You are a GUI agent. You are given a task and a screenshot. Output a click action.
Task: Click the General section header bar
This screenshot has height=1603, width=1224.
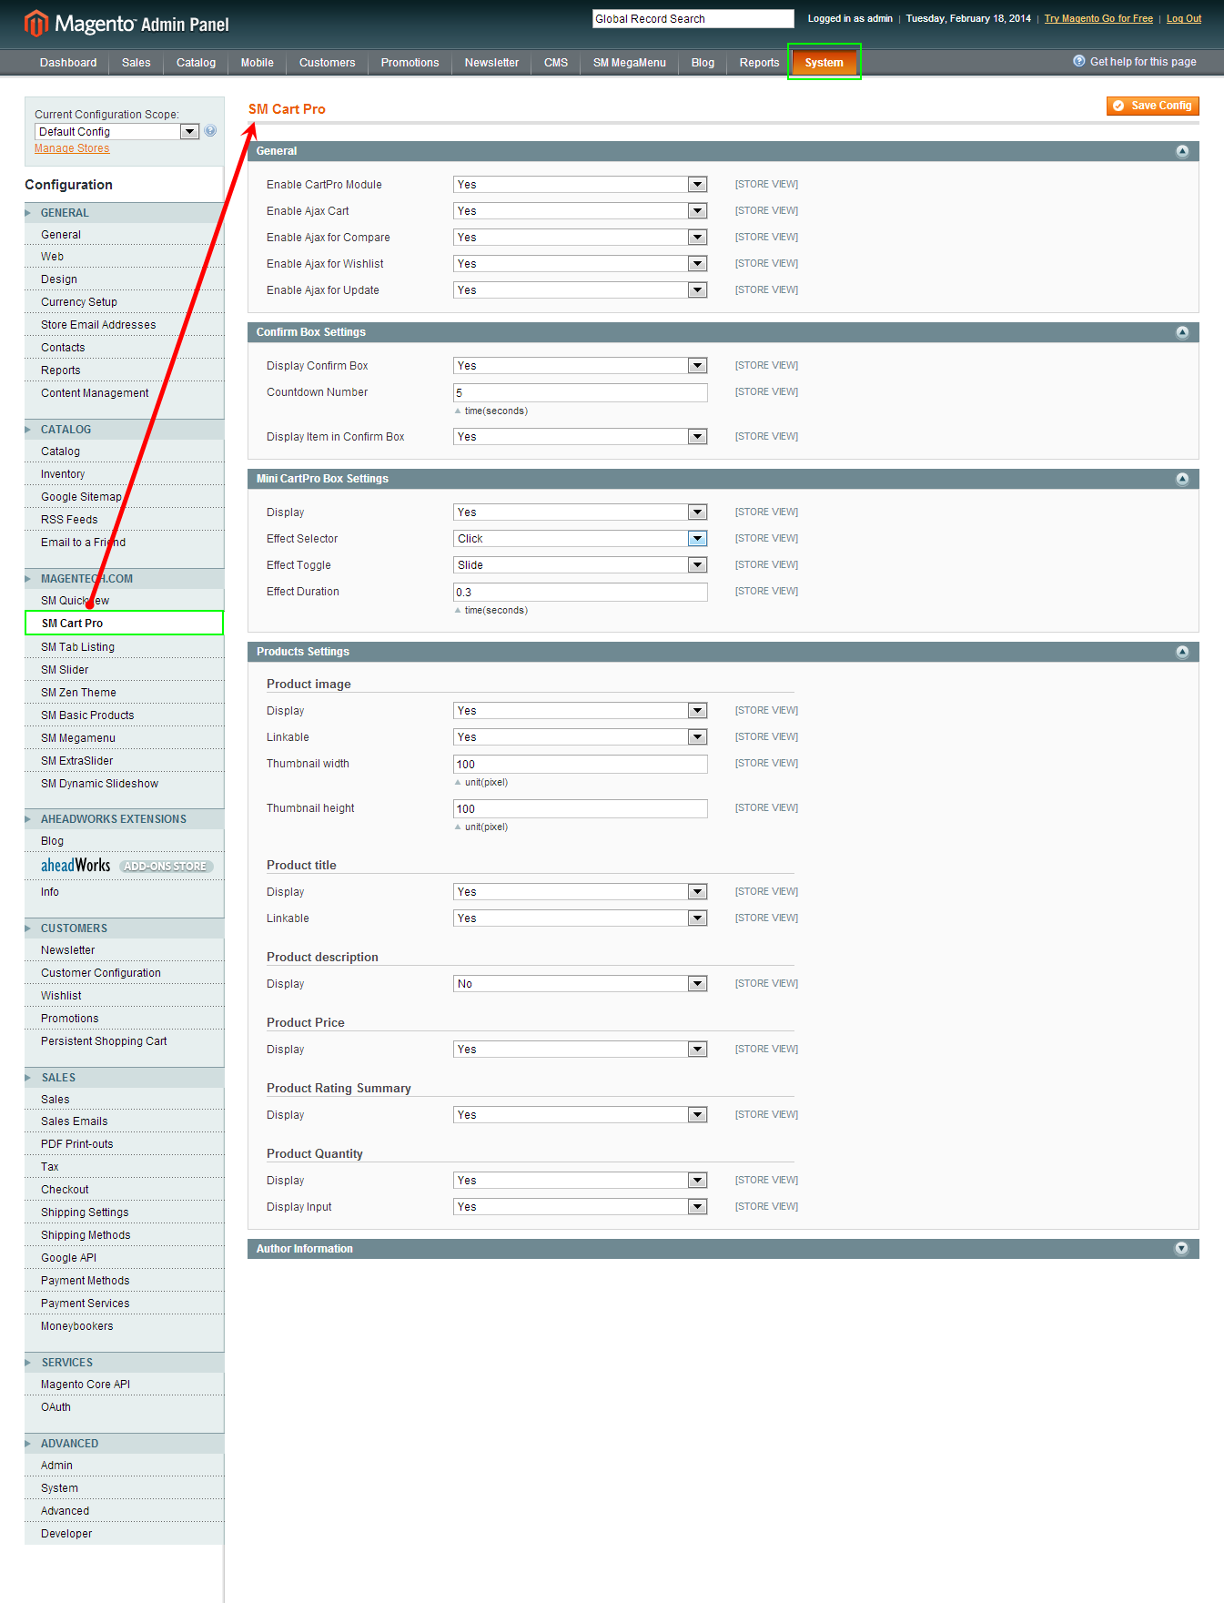pyautogui.click(x=723, y=151)
